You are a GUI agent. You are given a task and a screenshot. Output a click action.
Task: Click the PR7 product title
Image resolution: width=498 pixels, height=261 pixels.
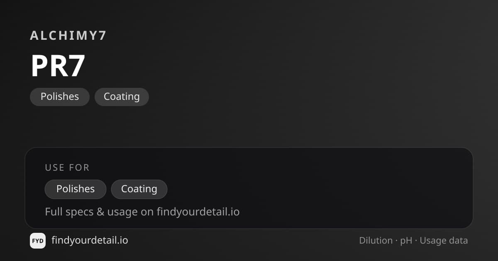point(58,66)
